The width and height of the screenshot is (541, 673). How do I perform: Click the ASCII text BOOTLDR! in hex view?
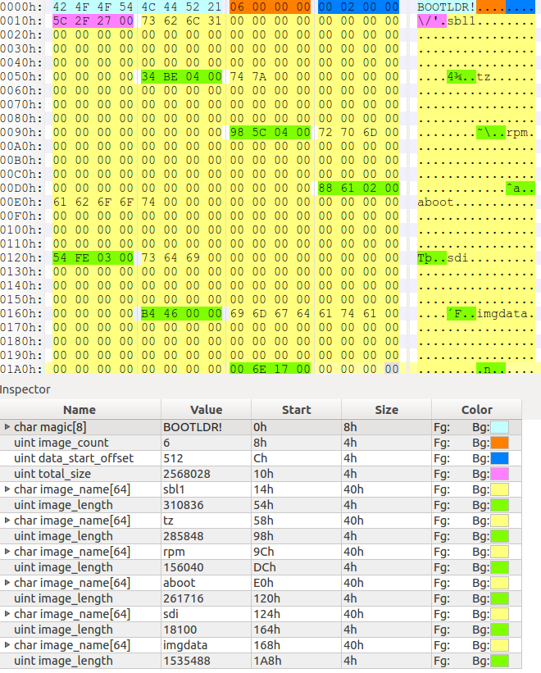coord(447,7)
